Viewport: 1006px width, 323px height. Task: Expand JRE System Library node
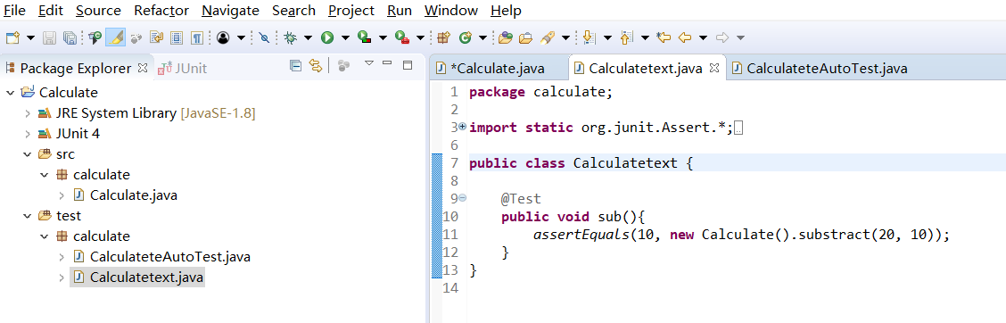point(28,113)
